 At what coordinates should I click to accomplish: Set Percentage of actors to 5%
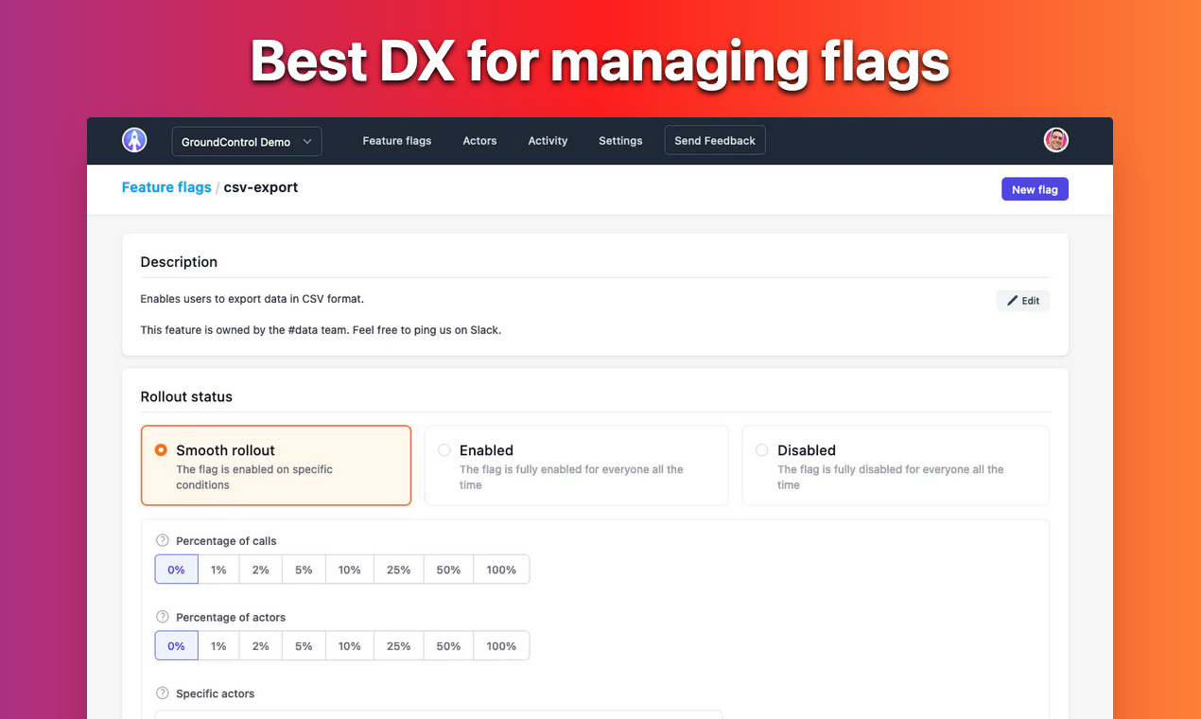coord(304,646)
